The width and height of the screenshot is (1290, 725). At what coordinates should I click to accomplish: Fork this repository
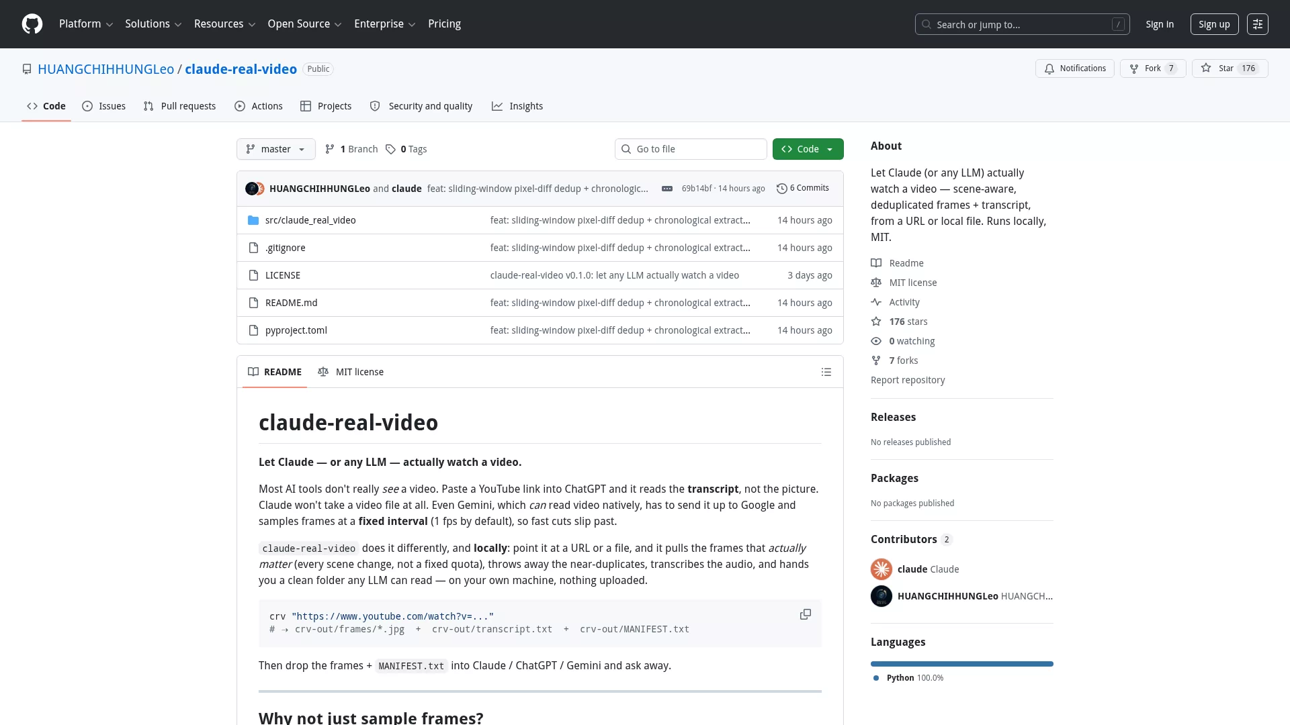1153,68
